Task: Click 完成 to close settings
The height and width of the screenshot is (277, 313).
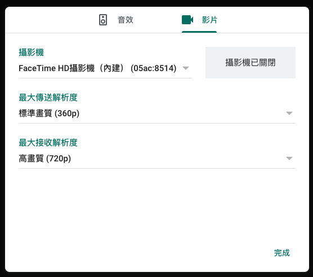Action: [x=281, y=253]
